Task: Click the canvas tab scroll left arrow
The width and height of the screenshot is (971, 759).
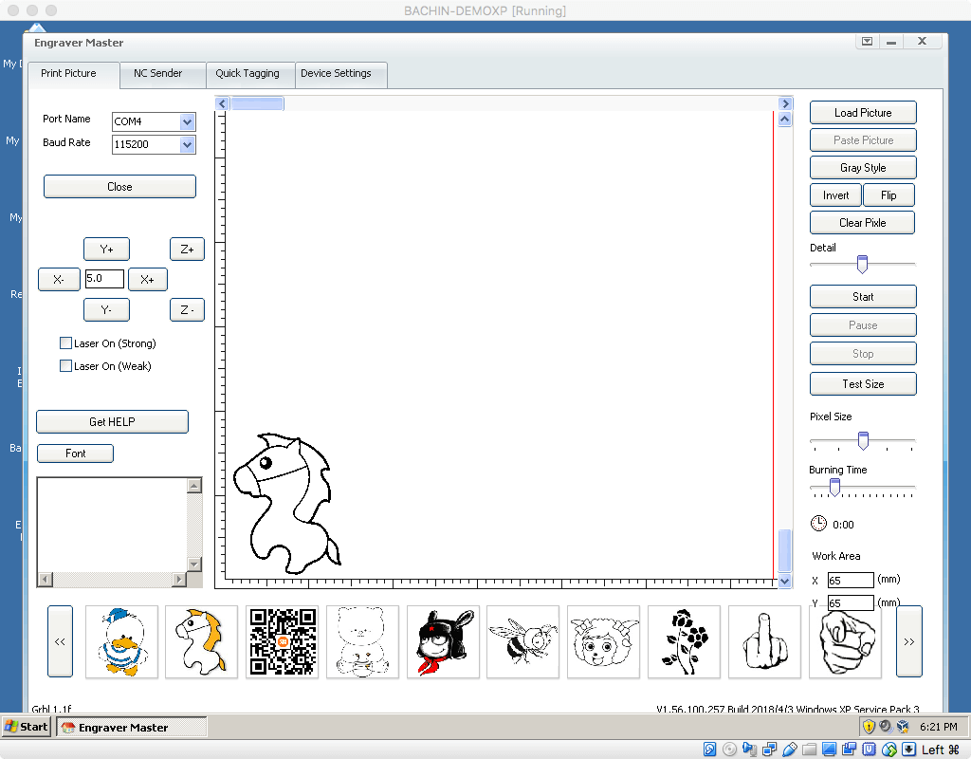Action: coord(222,103)
